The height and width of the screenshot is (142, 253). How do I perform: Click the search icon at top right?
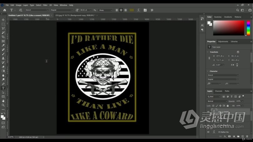pyautogui.click(x=237, y=10)
